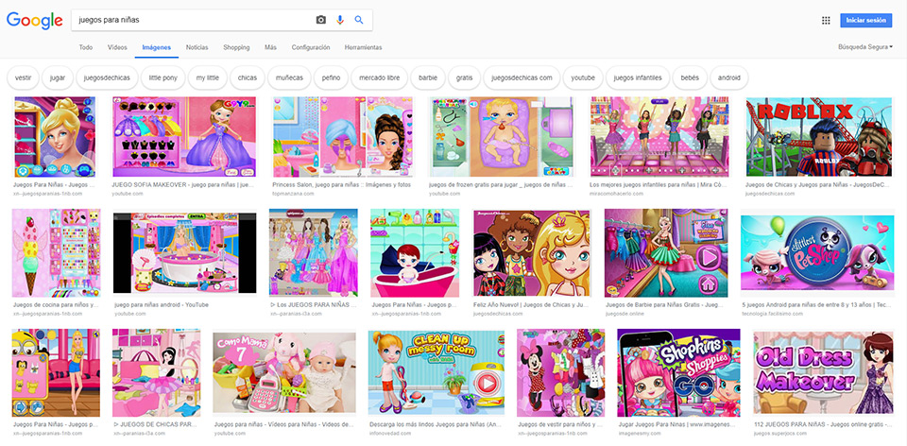This screenshot has width=907, height=446.
Task: Click the imagenesmy.com source link
Action: tap(639, 434)
